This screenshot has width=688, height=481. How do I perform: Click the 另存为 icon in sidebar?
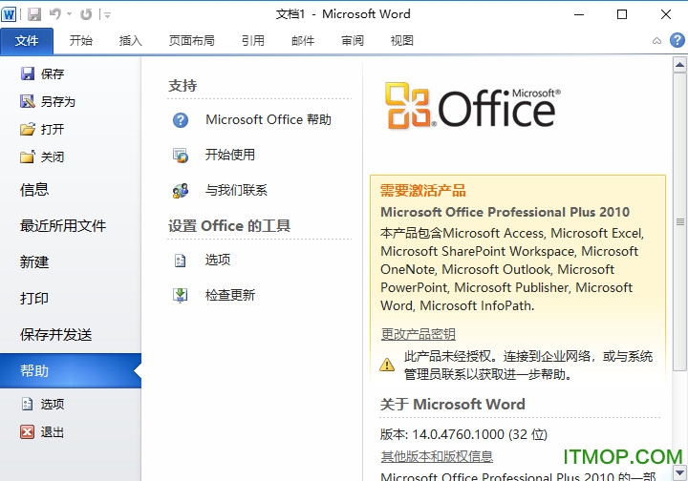click(x=27, y=101)
